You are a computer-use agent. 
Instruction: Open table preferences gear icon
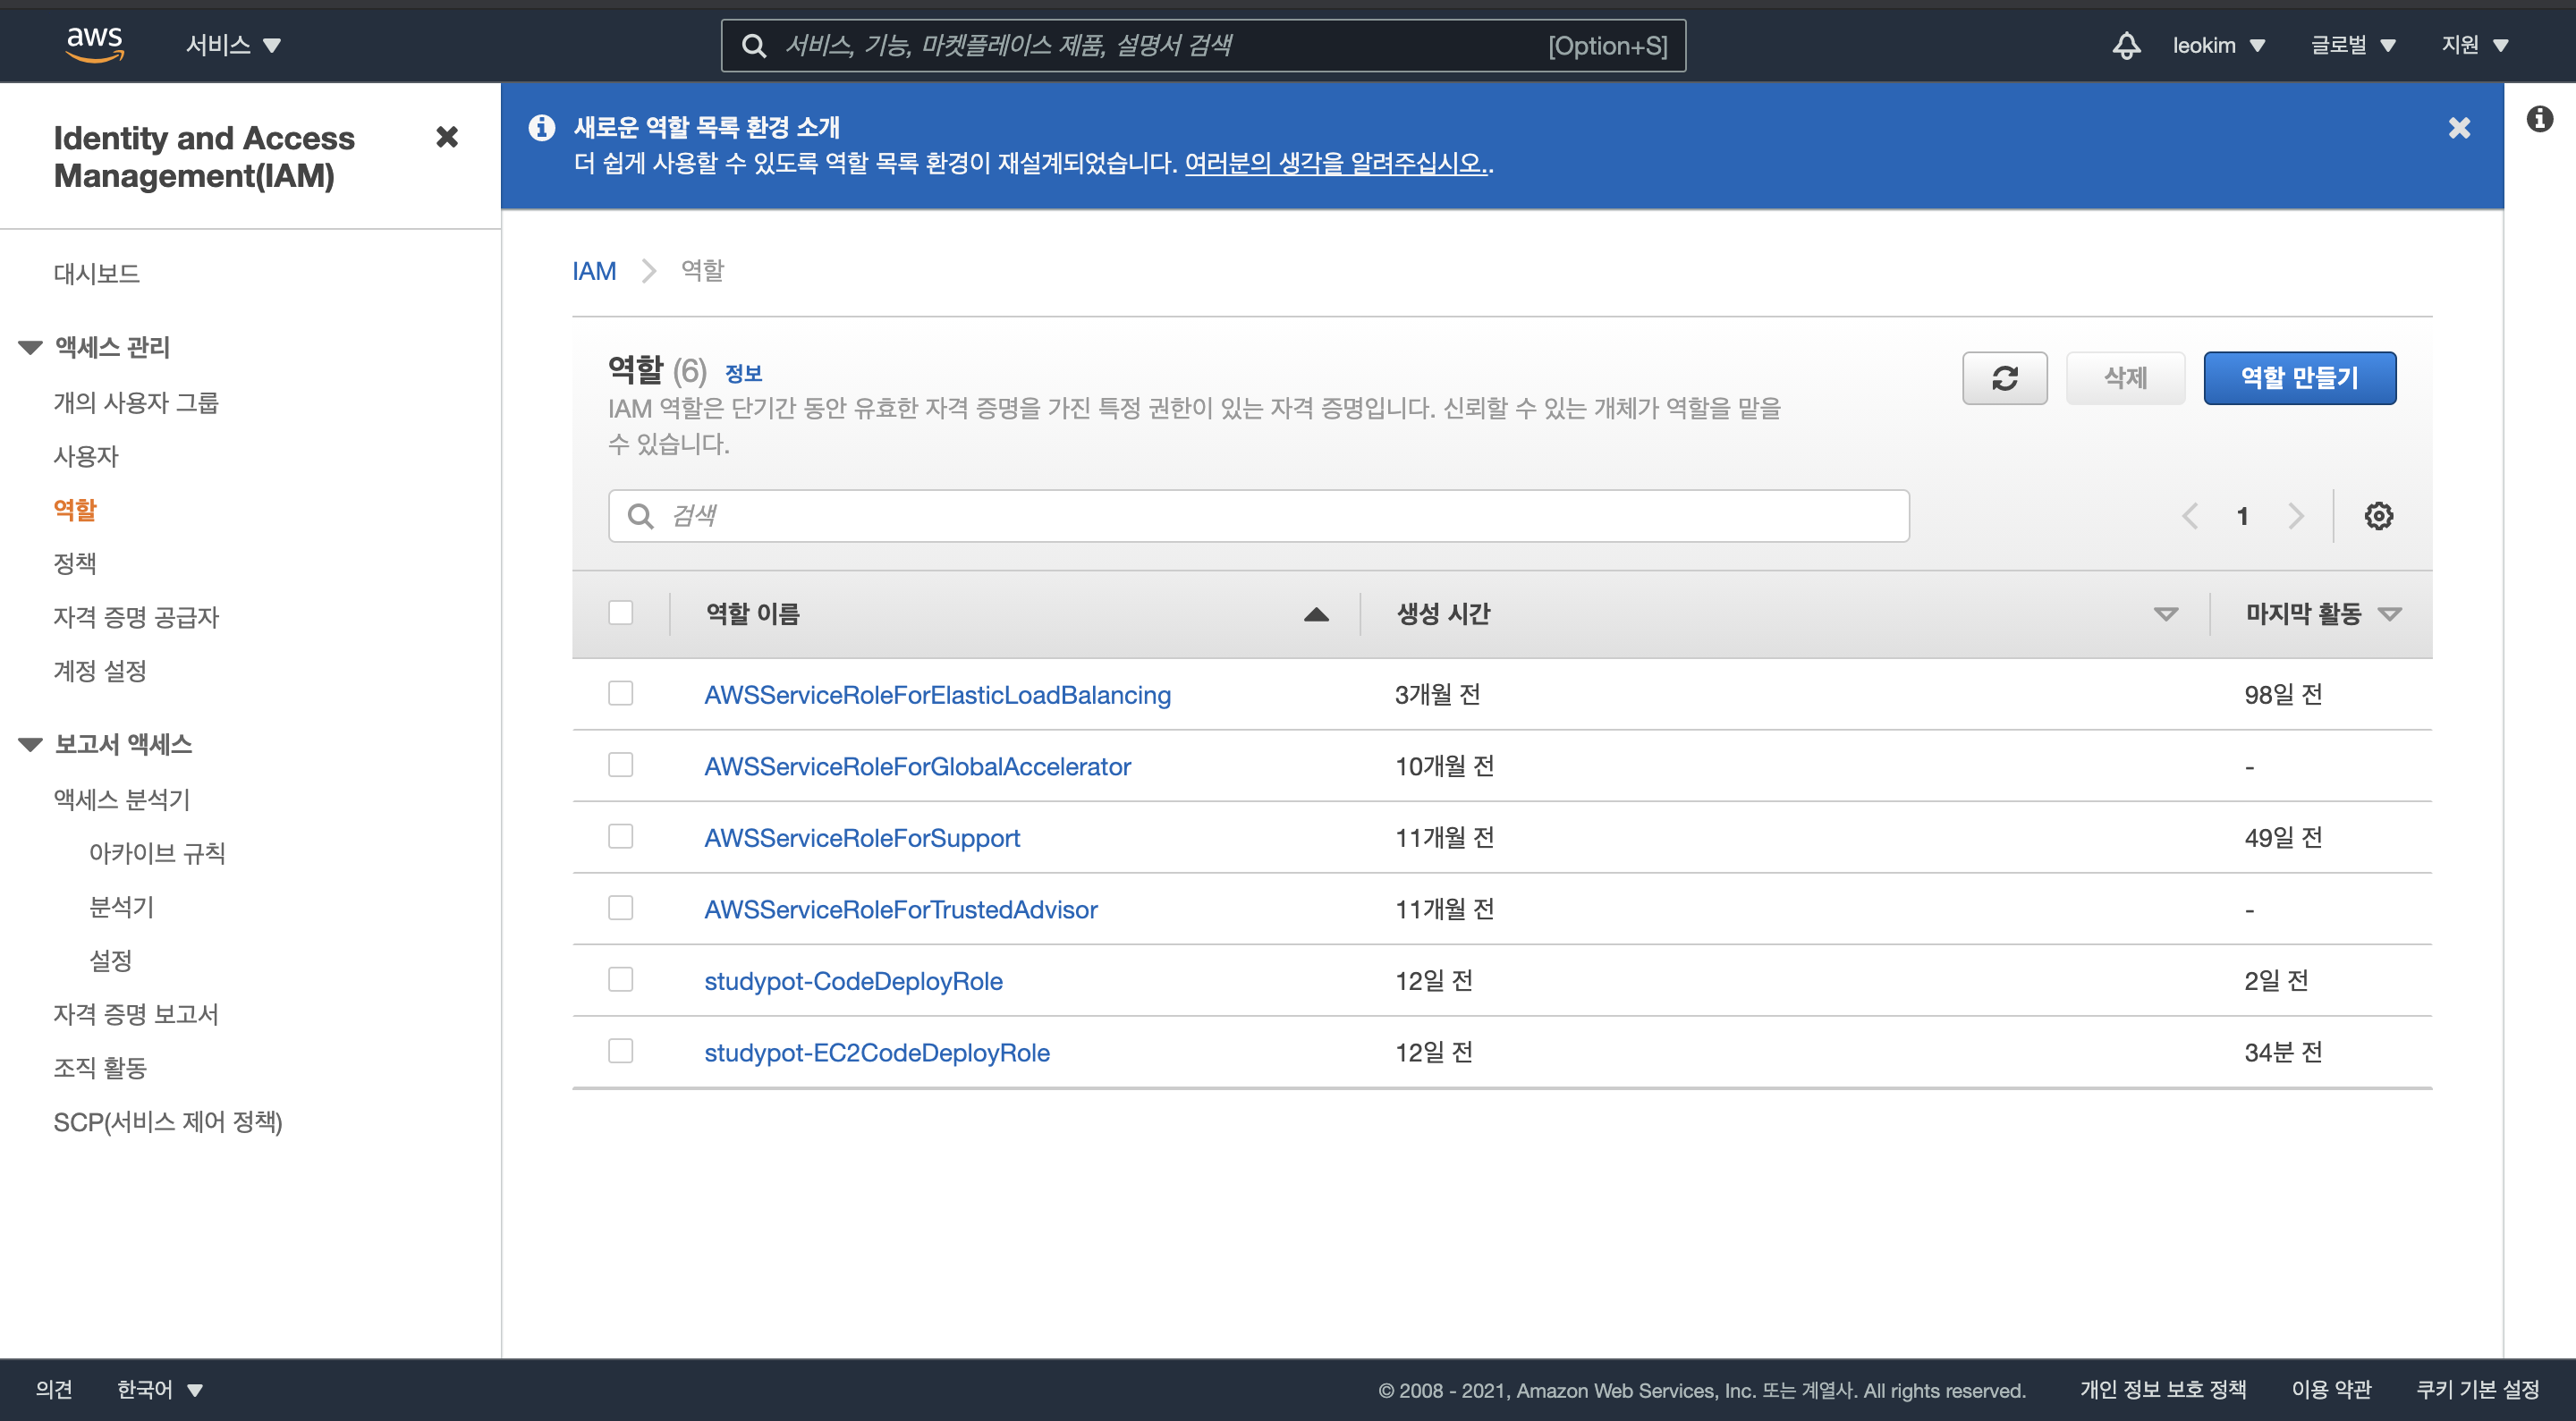tap(2378, 516)
